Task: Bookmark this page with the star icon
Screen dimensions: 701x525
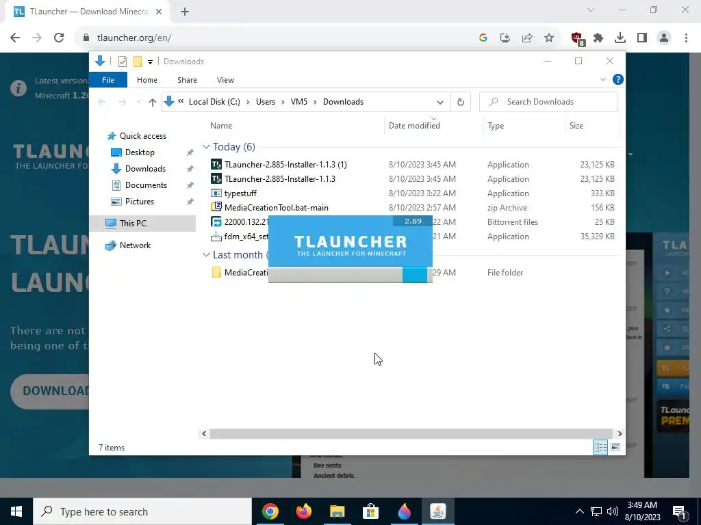Action: coord(549,38)
